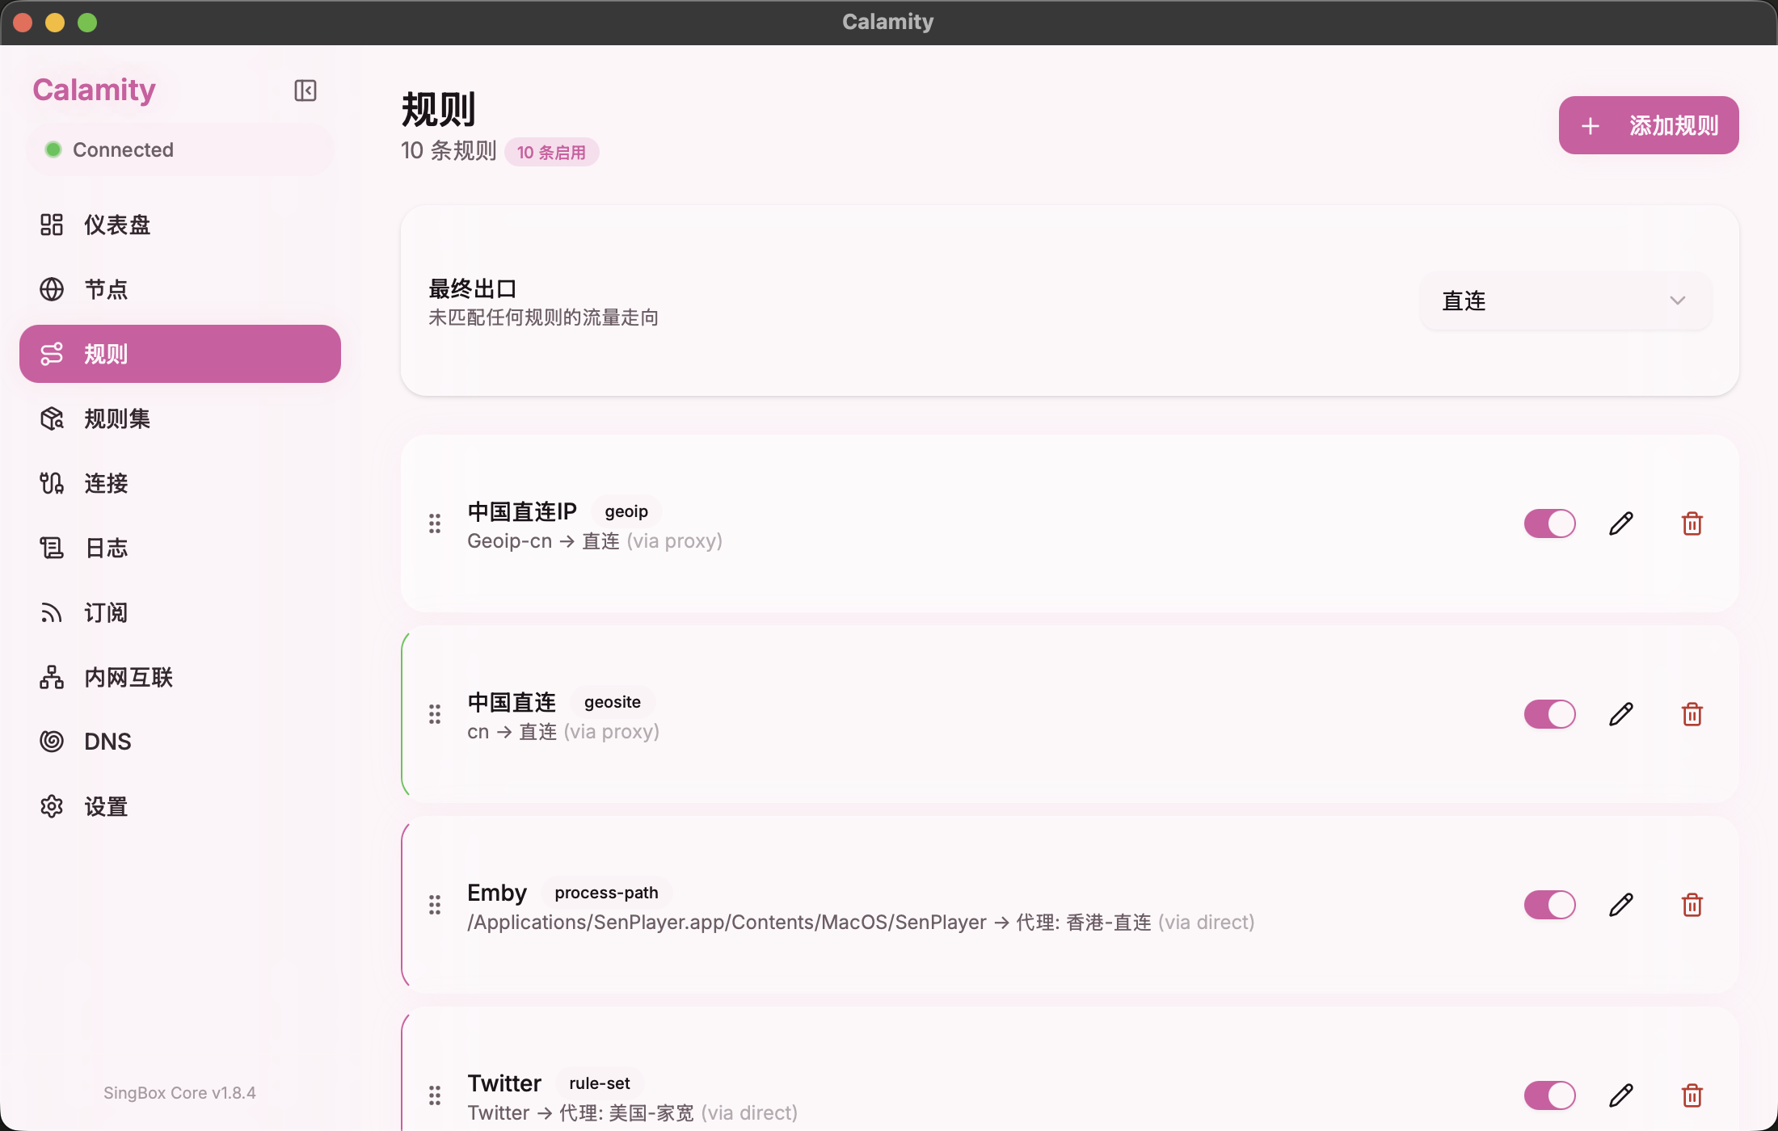This screenshot has height=1131, width=1778.
Task: Open the 订阅 subscriptions page
Action: click(105, 612)
